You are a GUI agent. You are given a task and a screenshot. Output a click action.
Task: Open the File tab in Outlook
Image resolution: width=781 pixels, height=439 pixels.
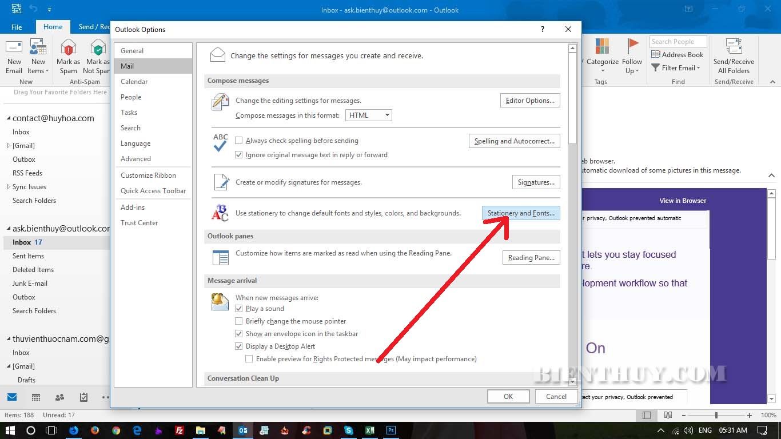click(x=17, y=27)
